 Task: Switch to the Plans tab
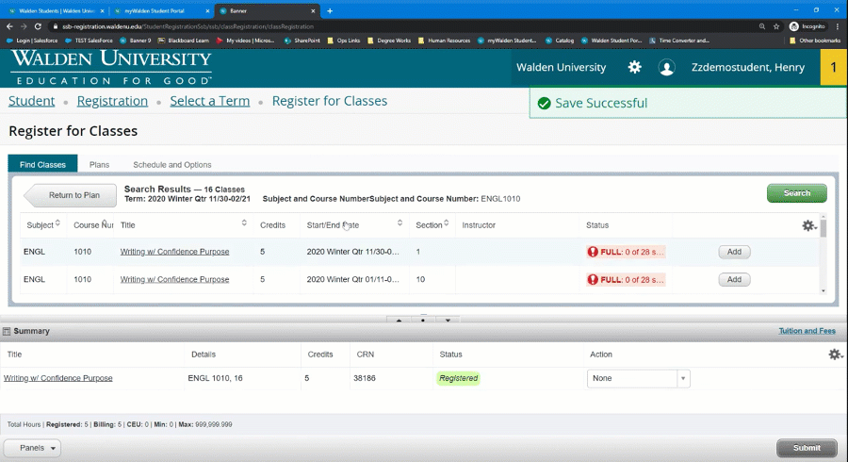(x=99, y=164)
